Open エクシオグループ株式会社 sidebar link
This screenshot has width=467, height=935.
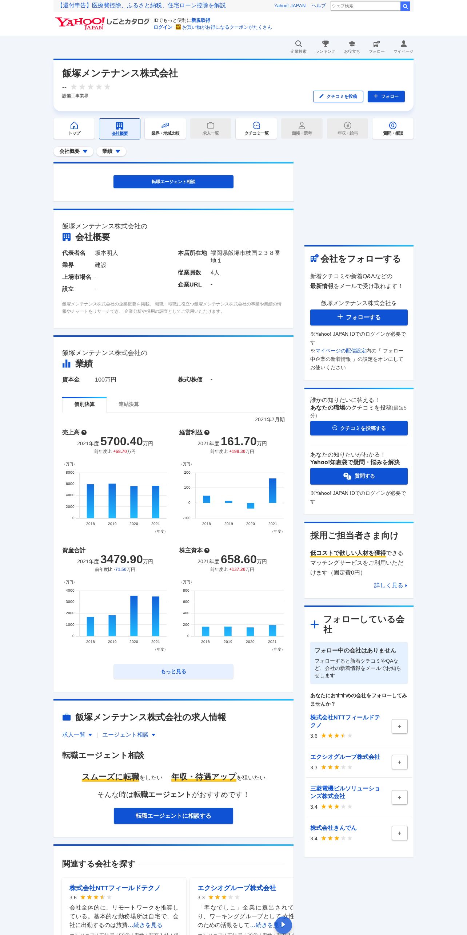(345, 757)
